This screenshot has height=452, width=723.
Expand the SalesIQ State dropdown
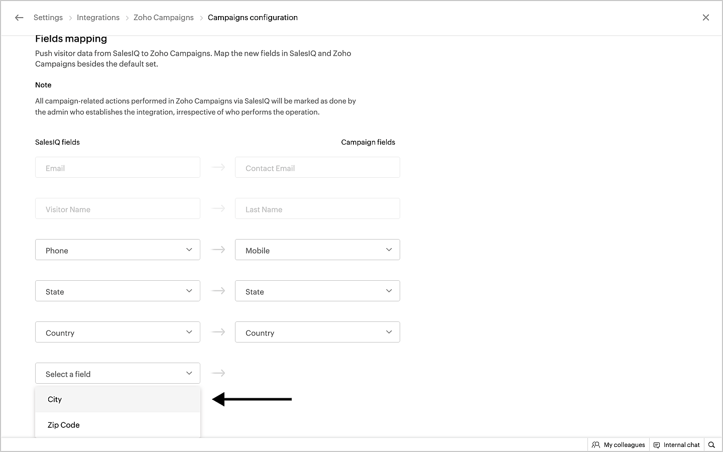[117, 291]
